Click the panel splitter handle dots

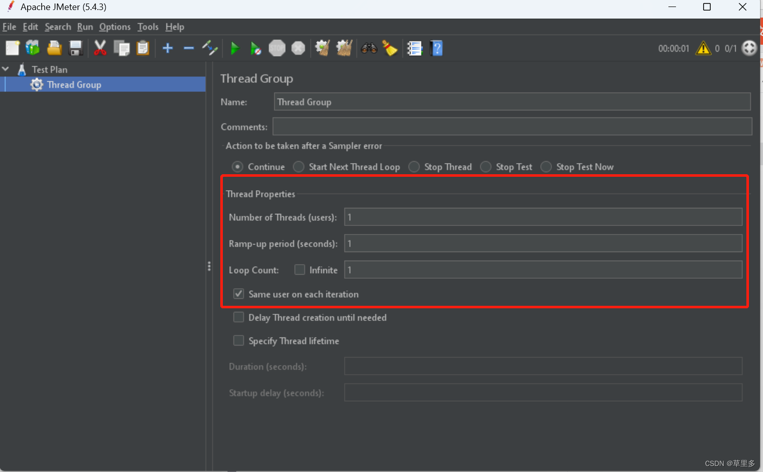[x=209, y=266]
